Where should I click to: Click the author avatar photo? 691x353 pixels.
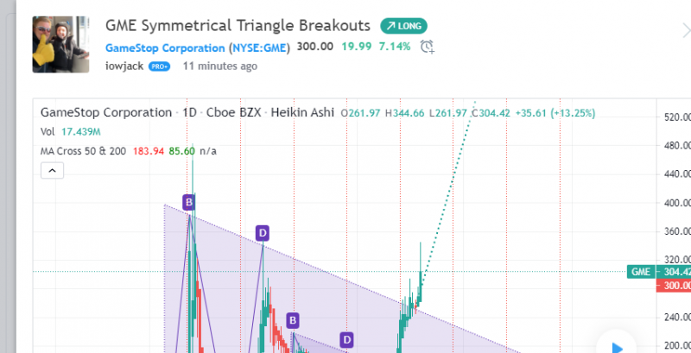click(x=60, y=44)
